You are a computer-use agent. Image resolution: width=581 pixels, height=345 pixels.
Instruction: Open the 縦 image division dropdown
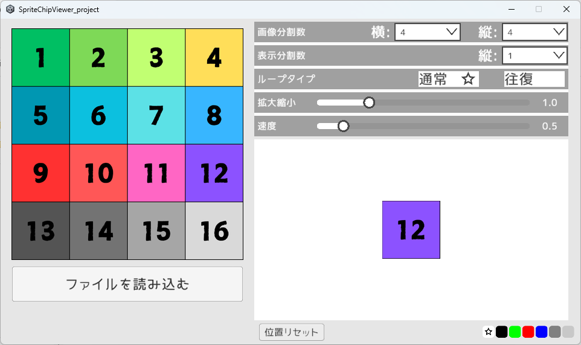(x=534, y=32)
